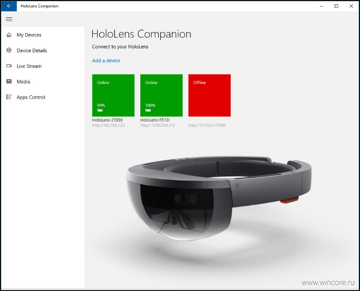Switch to the Media section
The width and height of the screenshot is (360, 291).
pos(43,82)
